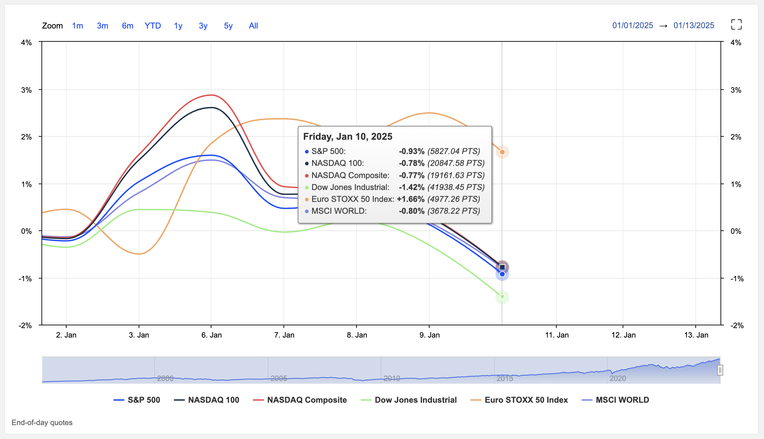Click NASDAQ 100 dark square data marker
The height and width of the screenshot is (439, 764).
click(x=502, y=267)
